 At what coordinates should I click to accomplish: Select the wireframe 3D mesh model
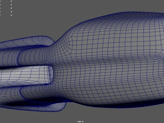82,61
